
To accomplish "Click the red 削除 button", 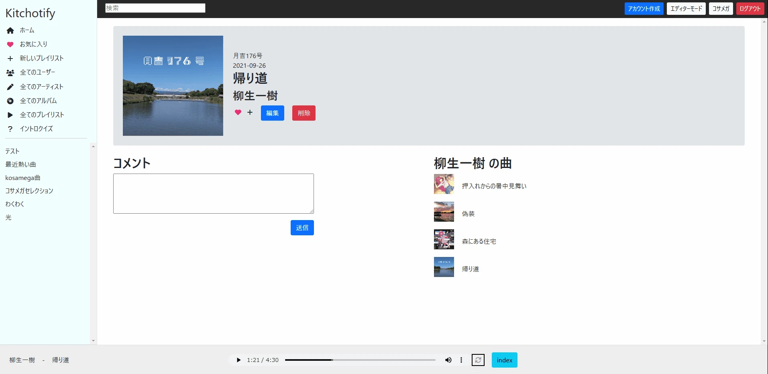I will point(304,113).
